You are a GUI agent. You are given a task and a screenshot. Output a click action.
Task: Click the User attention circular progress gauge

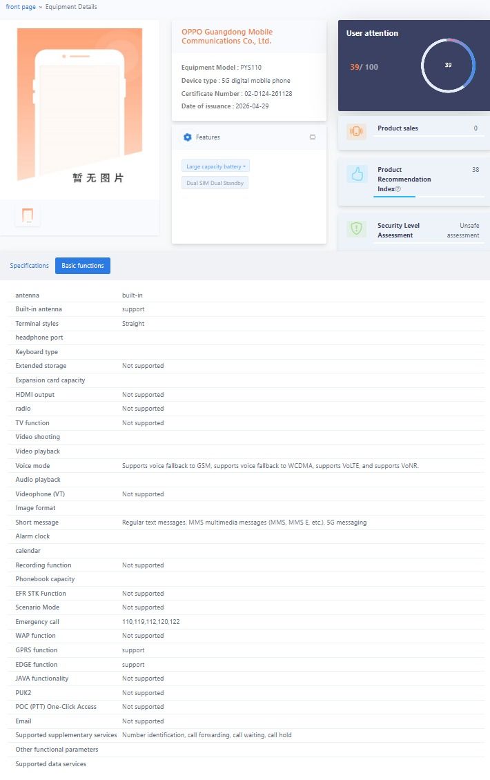coord(448,65)
